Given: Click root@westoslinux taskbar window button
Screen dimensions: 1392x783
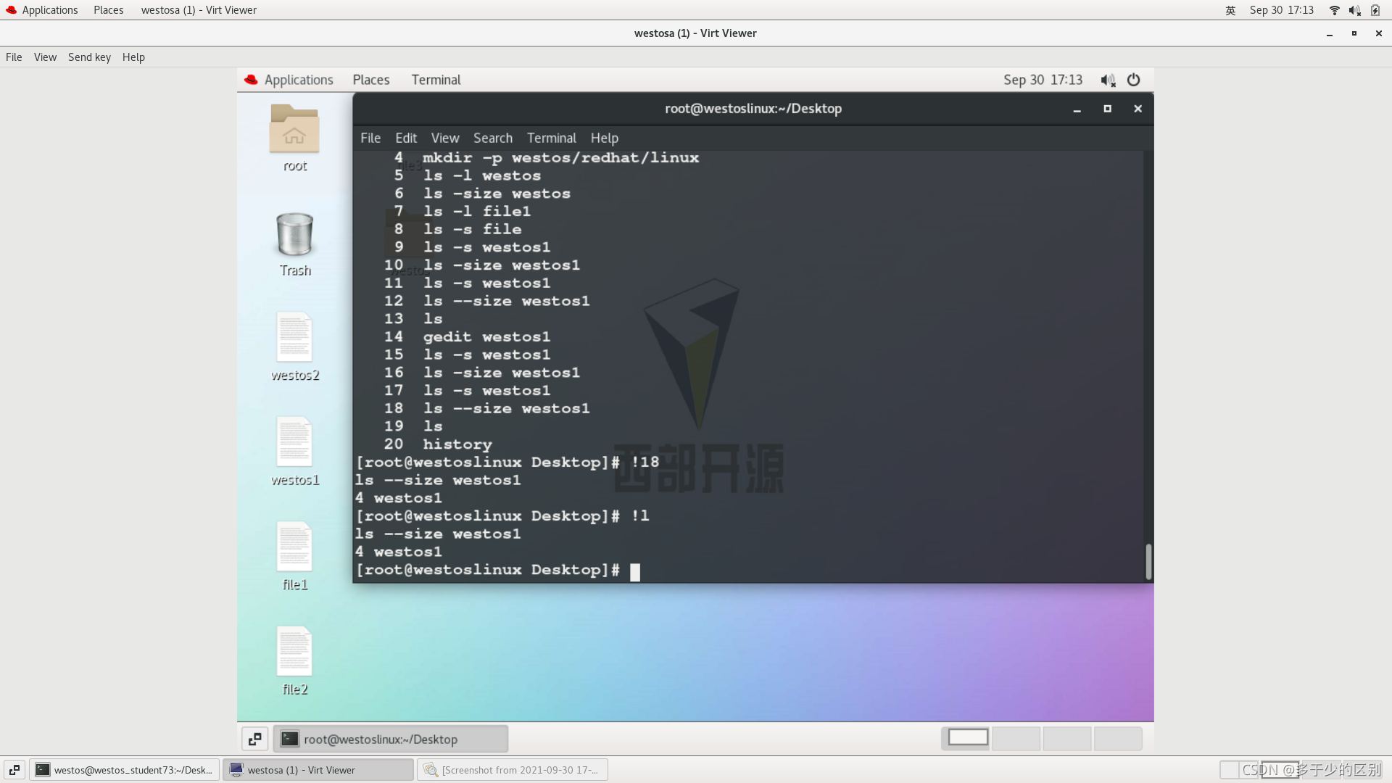Looking at the screenshot, I should (391, 739).
